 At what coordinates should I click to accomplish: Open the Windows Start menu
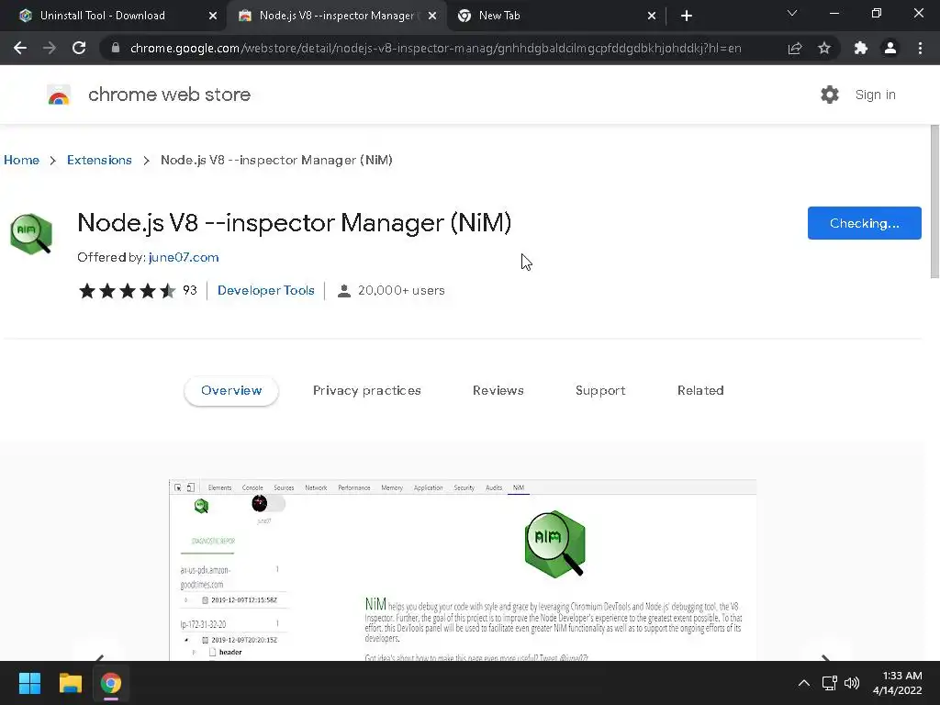29,683
